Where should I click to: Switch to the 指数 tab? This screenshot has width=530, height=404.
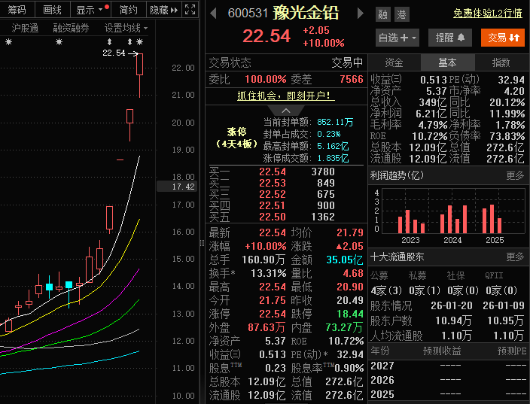[x=501, y=62]
